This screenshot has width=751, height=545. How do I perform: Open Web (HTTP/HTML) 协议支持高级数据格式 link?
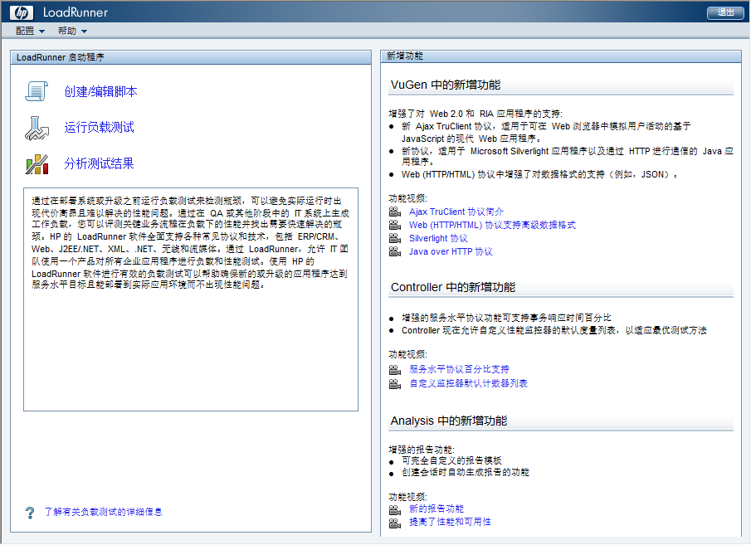click(x=492, y=225)
